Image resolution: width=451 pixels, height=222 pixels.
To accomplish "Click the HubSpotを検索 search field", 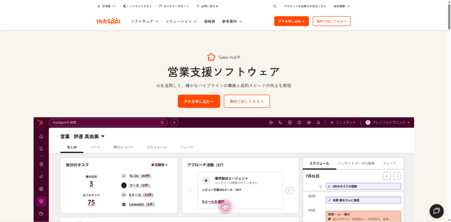I will 108,122.
